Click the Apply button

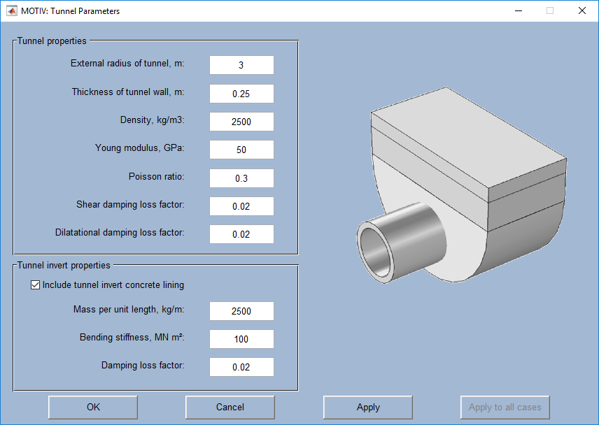pyautogui.click(x=367, y=408)
